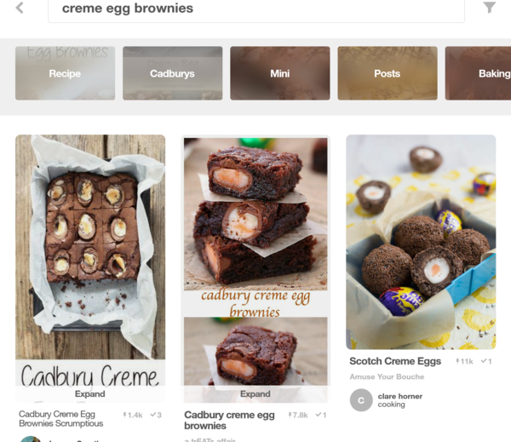Image resolution: width=511 pixels, height=442 pixels.
Task: Open the clare horner cooking board
Action: click(400, 400)
